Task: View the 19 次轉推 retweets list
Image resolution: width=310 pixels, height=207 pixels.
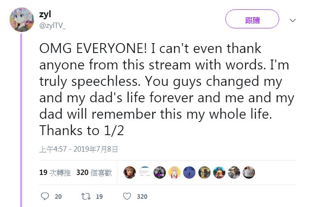Action: tap(55, 172)
